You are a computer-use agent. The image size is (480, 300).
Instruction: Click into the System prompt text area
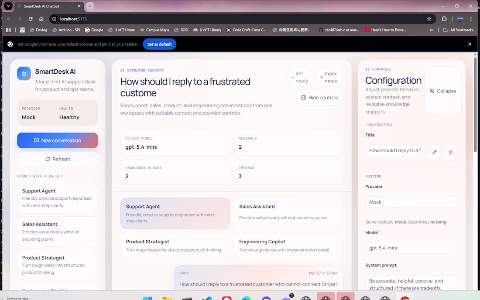tap(411, 283)
